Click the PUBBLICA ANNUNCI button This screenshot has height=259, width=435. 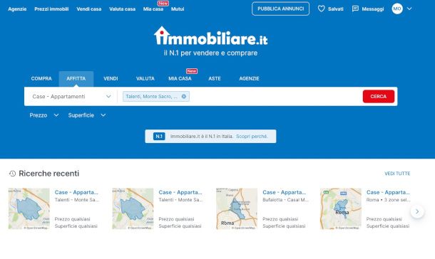click(280, 9)
